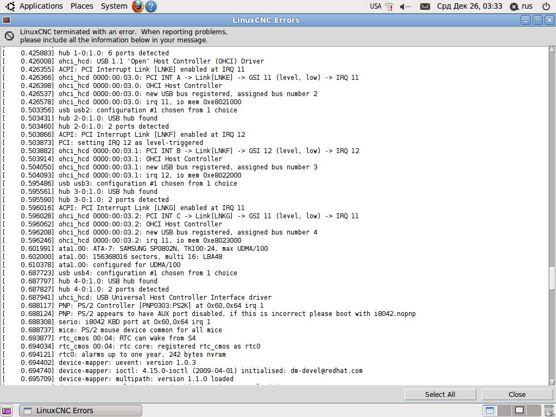This screenshot has width=556, height=417.
Task: Switch to the first workspace
Action: [x=490, y=410]
